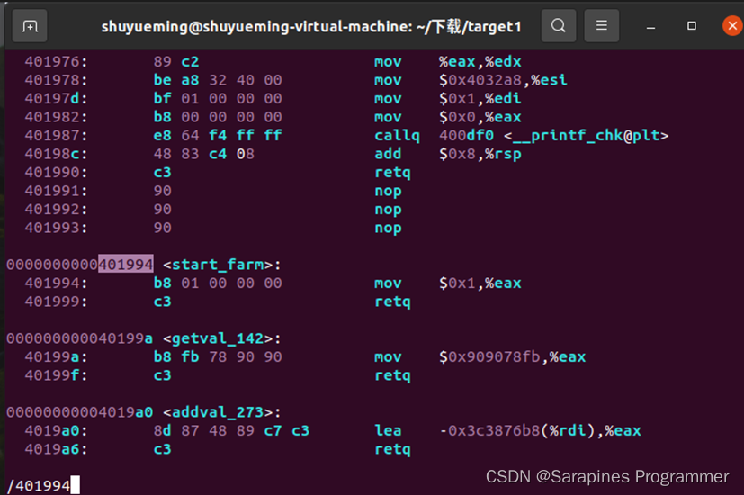
Task: Click address 40197d:
Action: [57, 99]
